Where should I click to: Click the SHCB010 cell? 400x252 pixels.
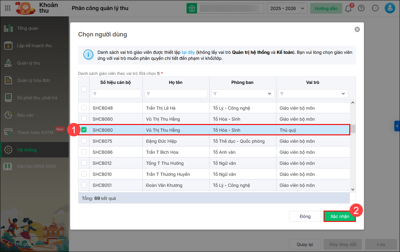116,174
